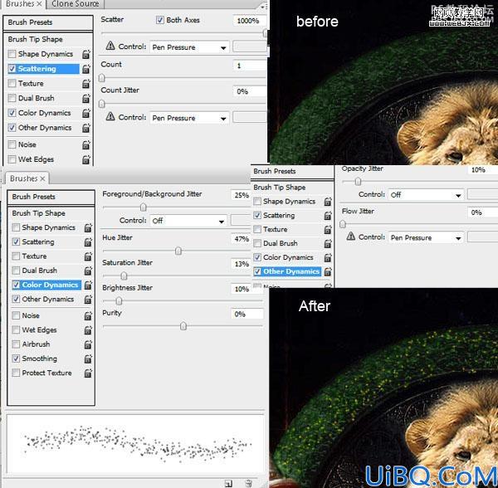Image resolution: width=498 pixels, height=488 pixels.
Task: Click Purity slider handle
Action: pyautogui.click(x=183, y=326)
